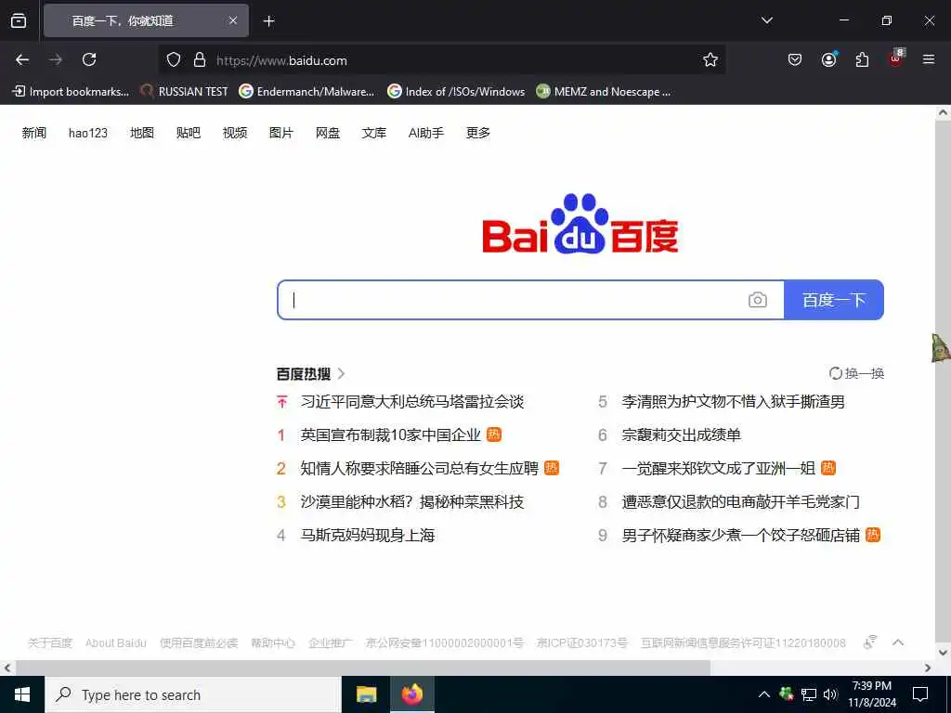The width and height of the screenshot is (951, 713).
Task: Open a new tab with plus button
Action: pyautogui.click(x=268, y=21)
